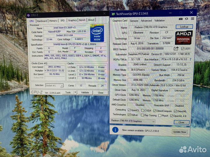The image size is (210, 157).
Task: Close the GPU-Z window with X
Action: [191, 13]
